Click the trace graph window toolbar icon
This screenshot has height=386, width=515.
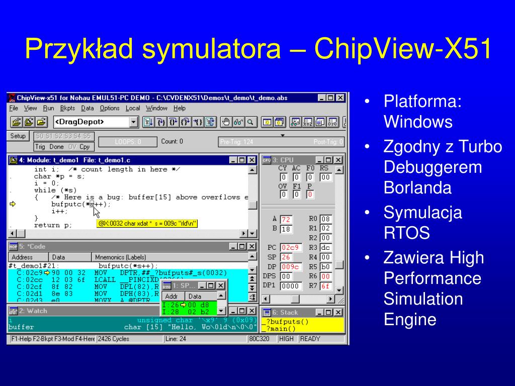click(295, 123)
